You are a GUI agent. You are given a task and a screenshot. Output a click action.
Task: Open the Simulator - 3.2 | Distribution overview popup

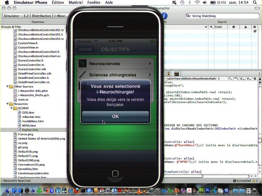[36, 16]
